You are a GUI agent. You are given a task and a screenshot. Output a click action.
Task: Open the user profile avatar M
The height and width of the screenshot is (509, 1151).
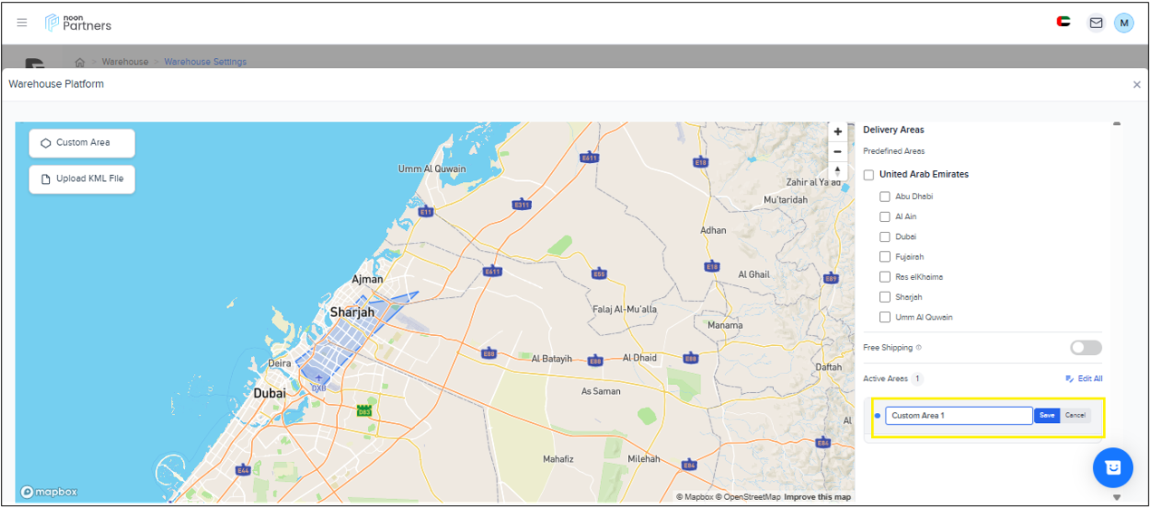pos(1124,23)
